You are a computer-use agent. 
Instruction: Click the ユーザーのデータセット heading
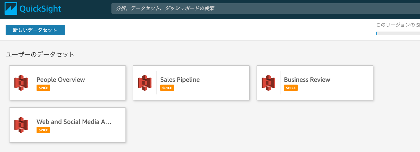pos(40,55)
